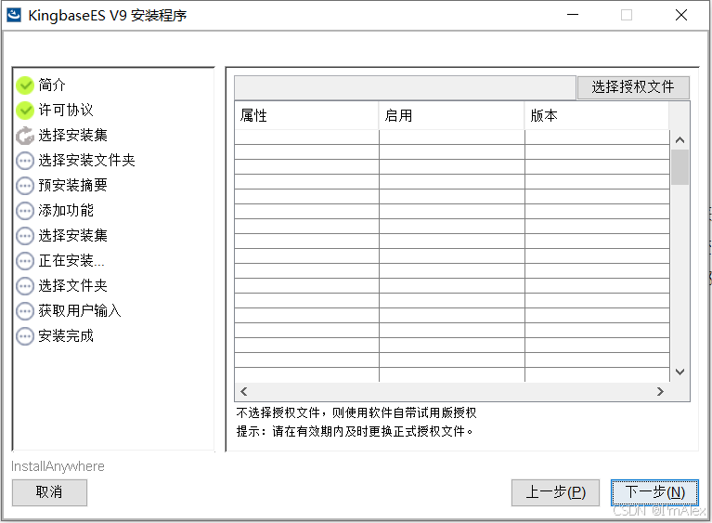Proceed with 下一步(N) button
Viewport: 712px width, 523px height.
(x=654, y=492)
